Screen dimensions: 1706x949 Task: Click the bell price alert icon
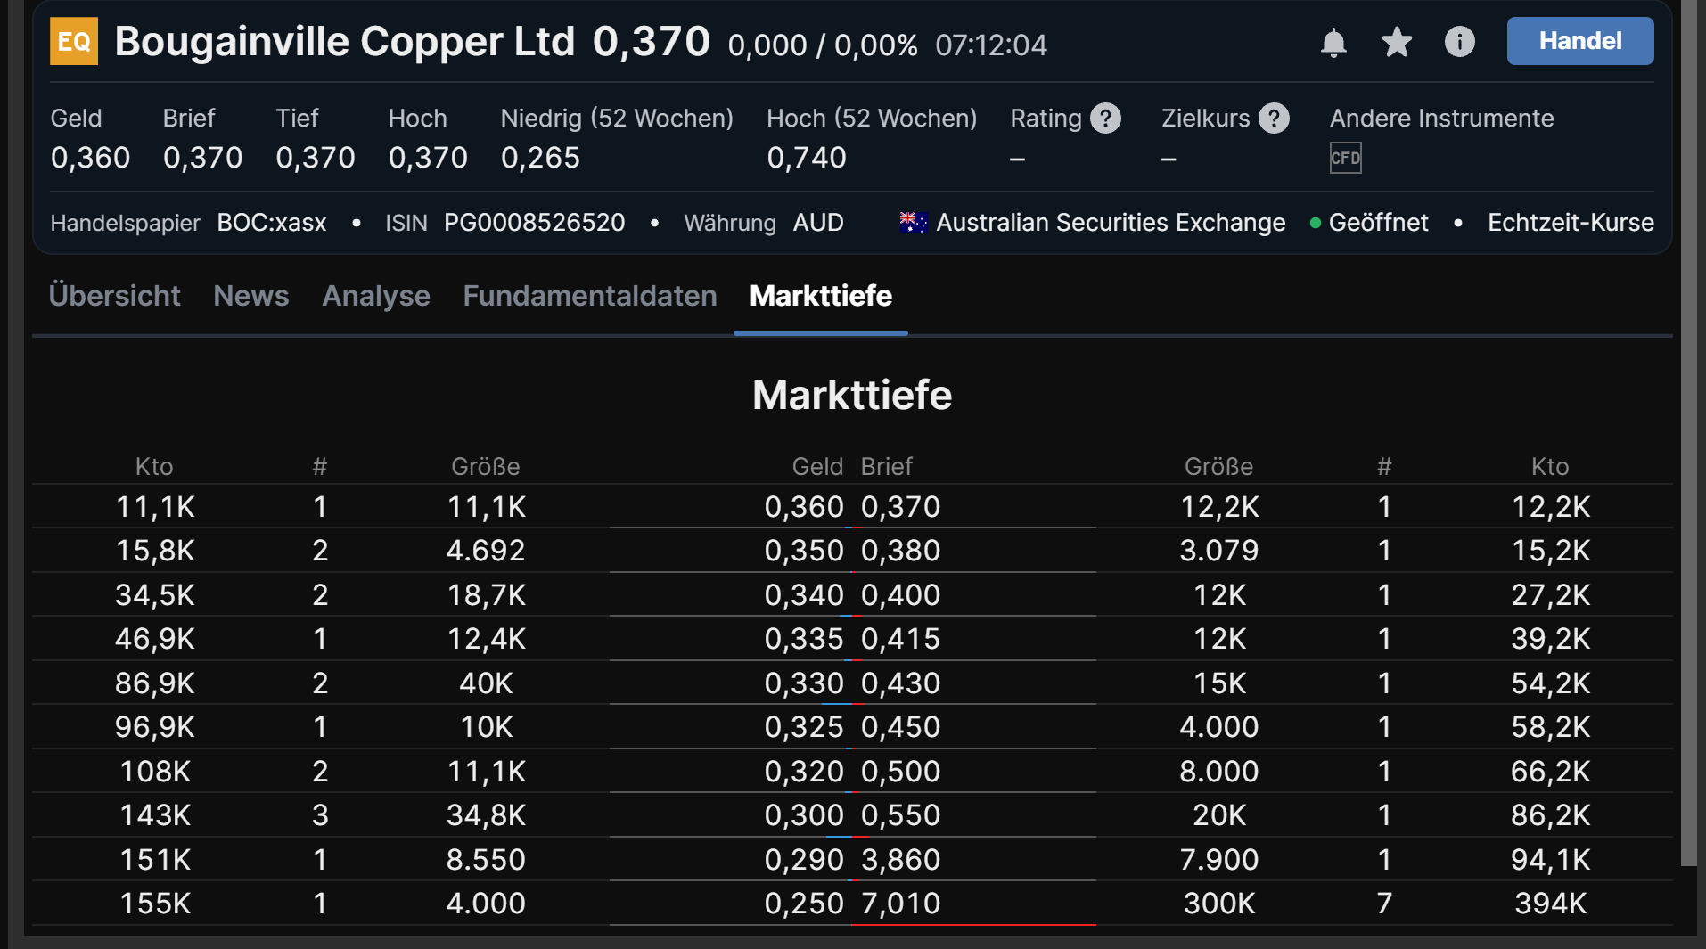click(1333, 41)
